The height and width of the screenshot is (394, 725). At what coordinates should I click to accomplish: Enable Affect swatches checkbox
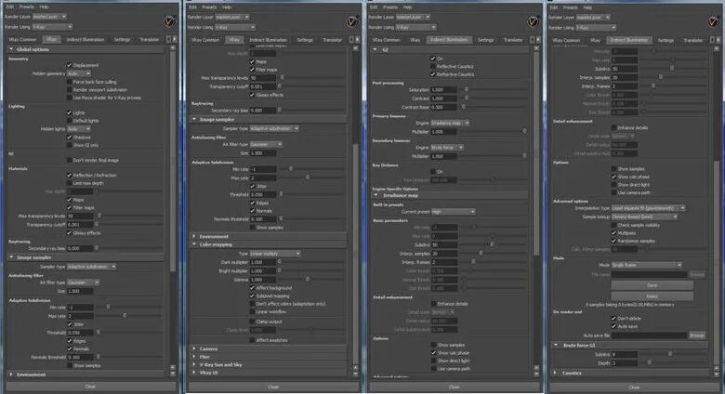tap(252, 340)
